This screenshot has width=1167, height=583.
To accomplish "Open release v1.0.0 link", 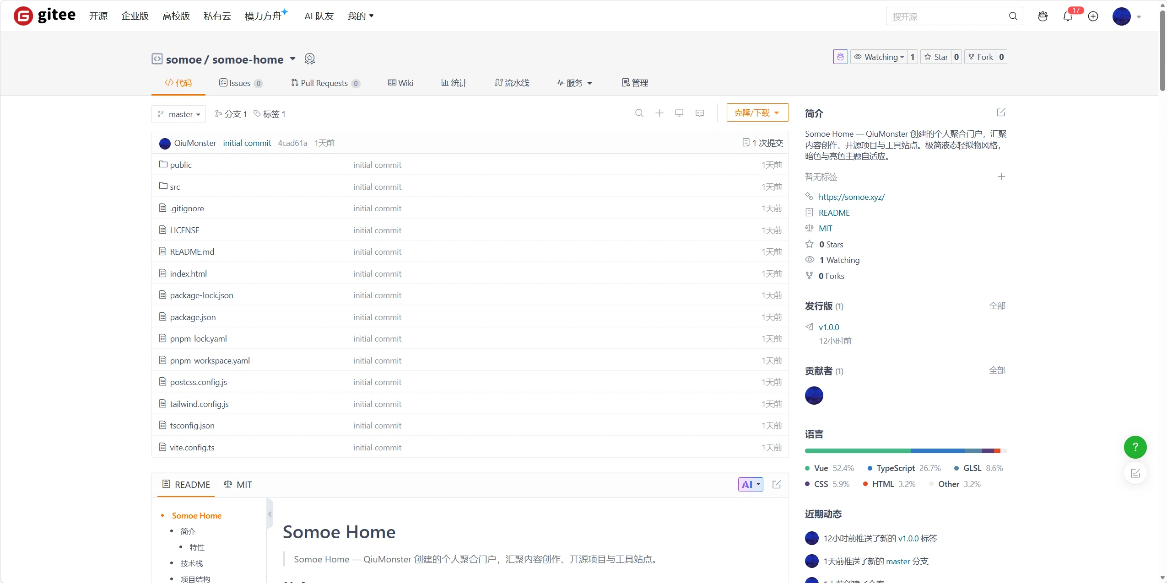I will 828,327.
